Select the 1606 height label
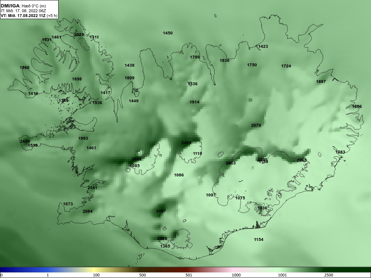371x278 pixels. 357,106
